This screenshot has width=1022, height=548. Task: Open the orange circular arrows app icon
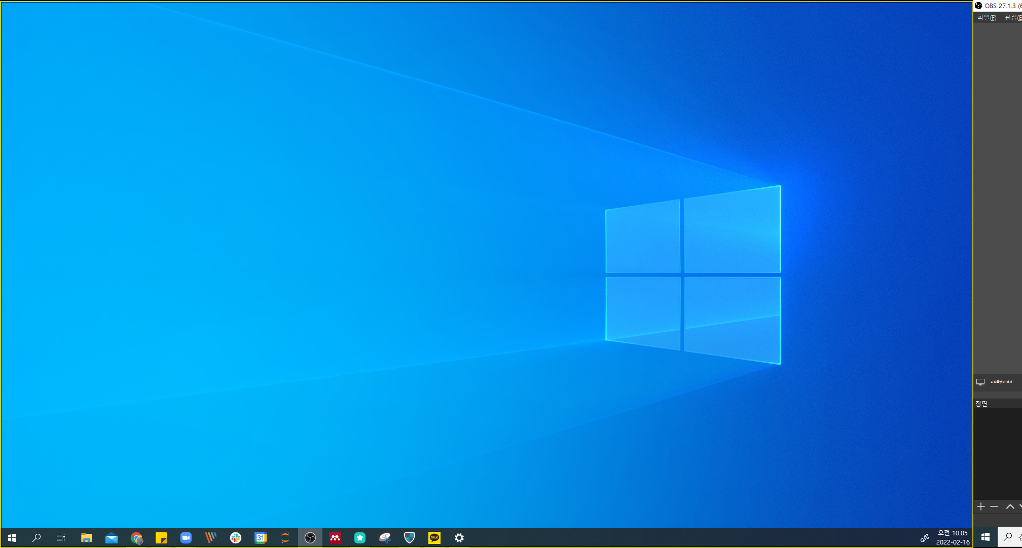tap(285, 538)
